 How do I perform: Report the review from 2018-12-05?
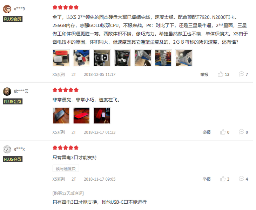(x=204, y=74)
